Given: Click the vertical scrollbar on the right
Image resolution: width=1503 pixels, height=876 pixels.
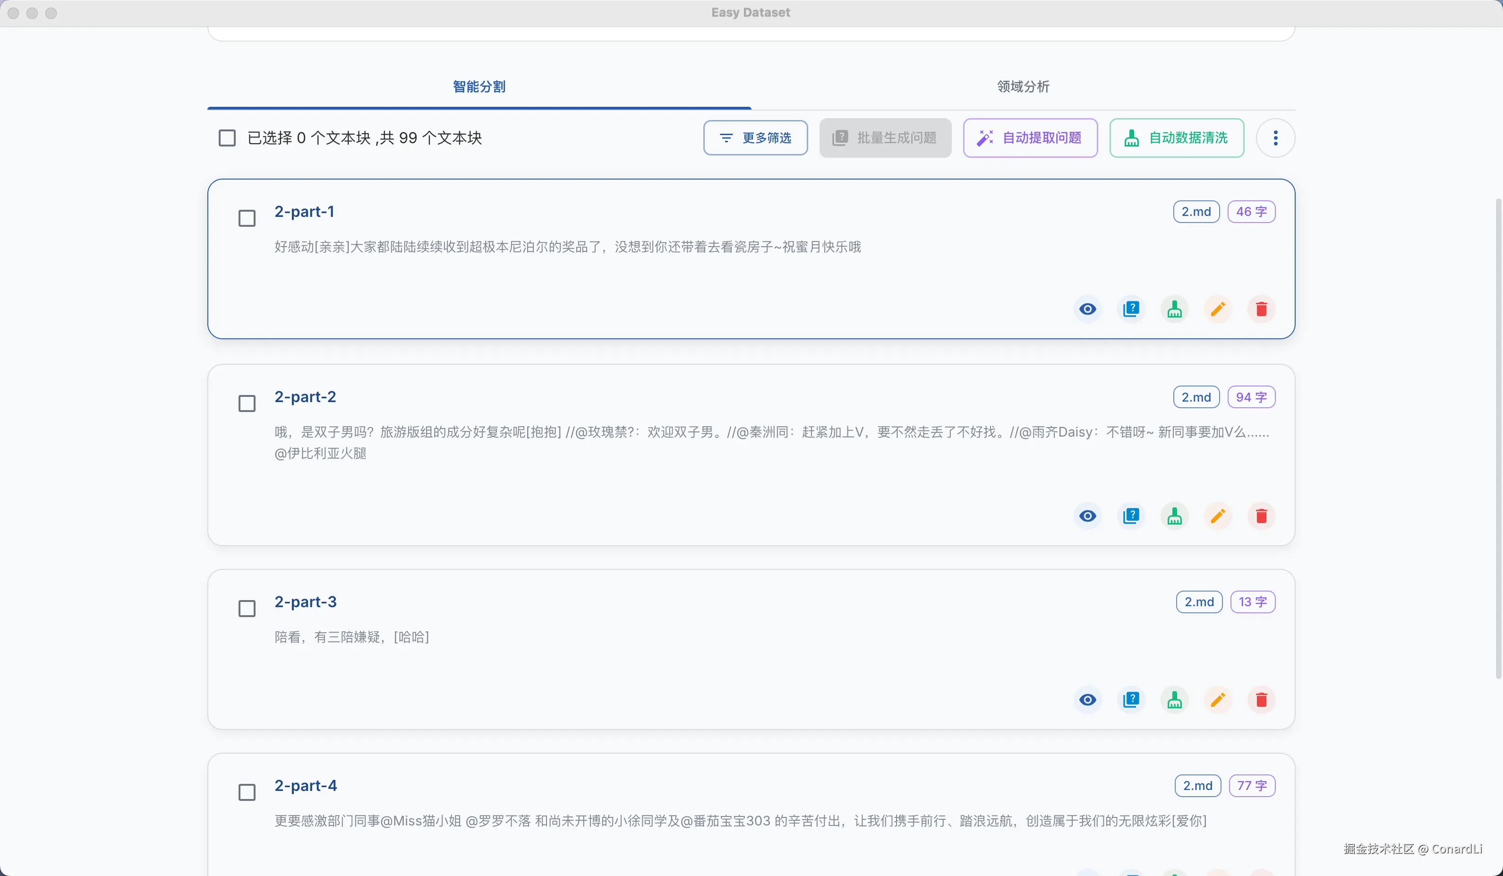Looking at the screenshot, I should point(1498,438).
